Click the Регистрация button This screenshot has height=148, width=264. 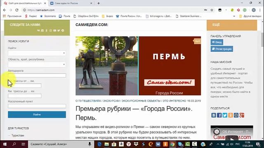(222, 49)
